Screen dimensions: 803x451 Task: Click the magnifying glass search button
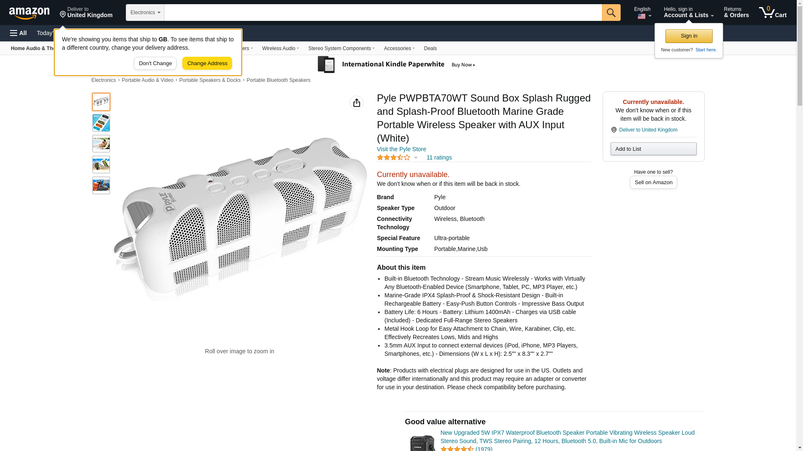point(611,13)
